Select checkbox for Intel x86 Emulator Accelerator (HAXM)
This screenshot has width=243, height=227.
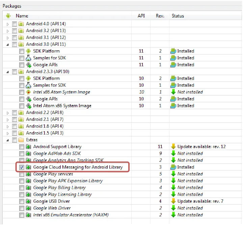pyautogui.click(x=22, y=215)
